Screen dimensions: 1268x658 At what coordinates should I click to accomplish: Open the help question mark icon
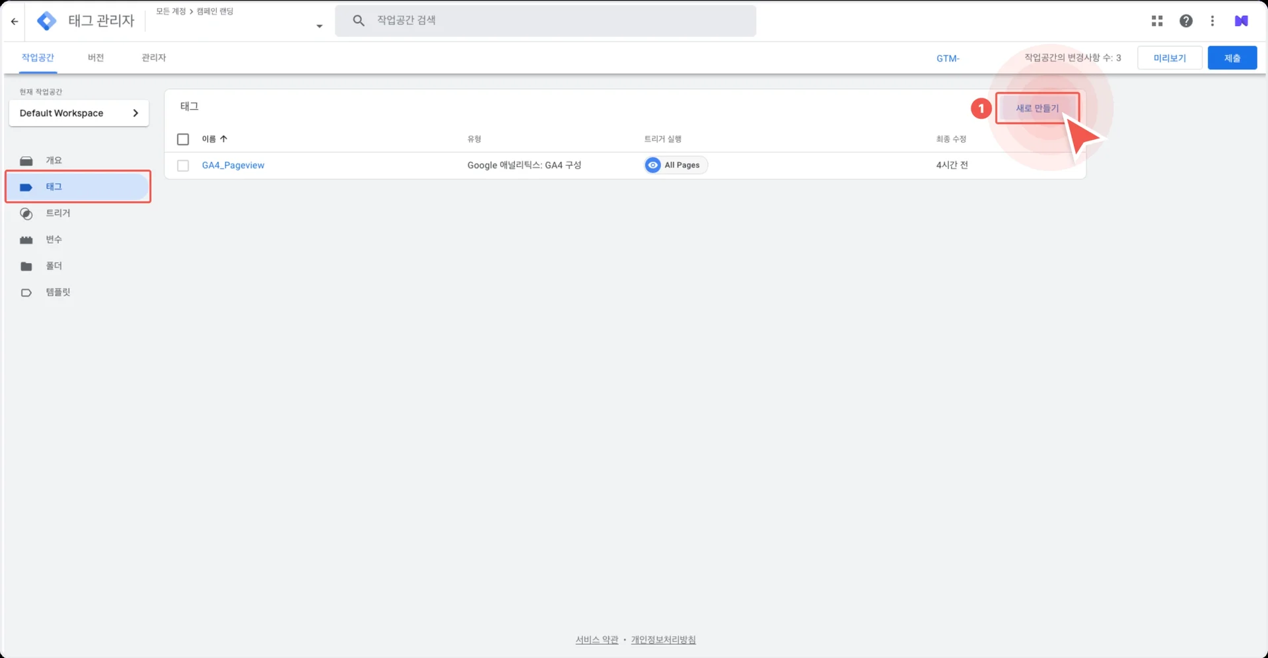tap(1186, 21)
